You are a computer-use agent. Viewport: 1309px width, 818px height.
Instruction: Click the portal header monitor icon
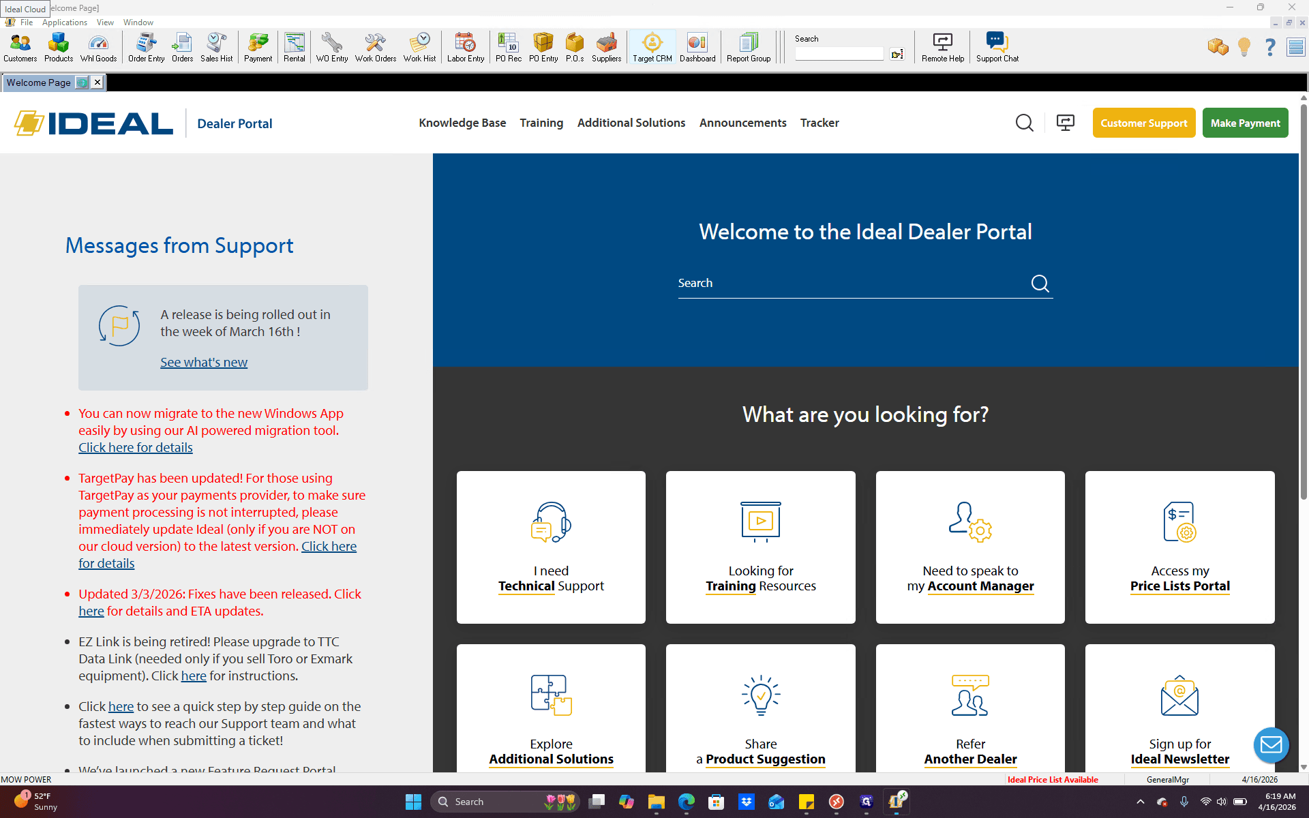coord(1065,123)
